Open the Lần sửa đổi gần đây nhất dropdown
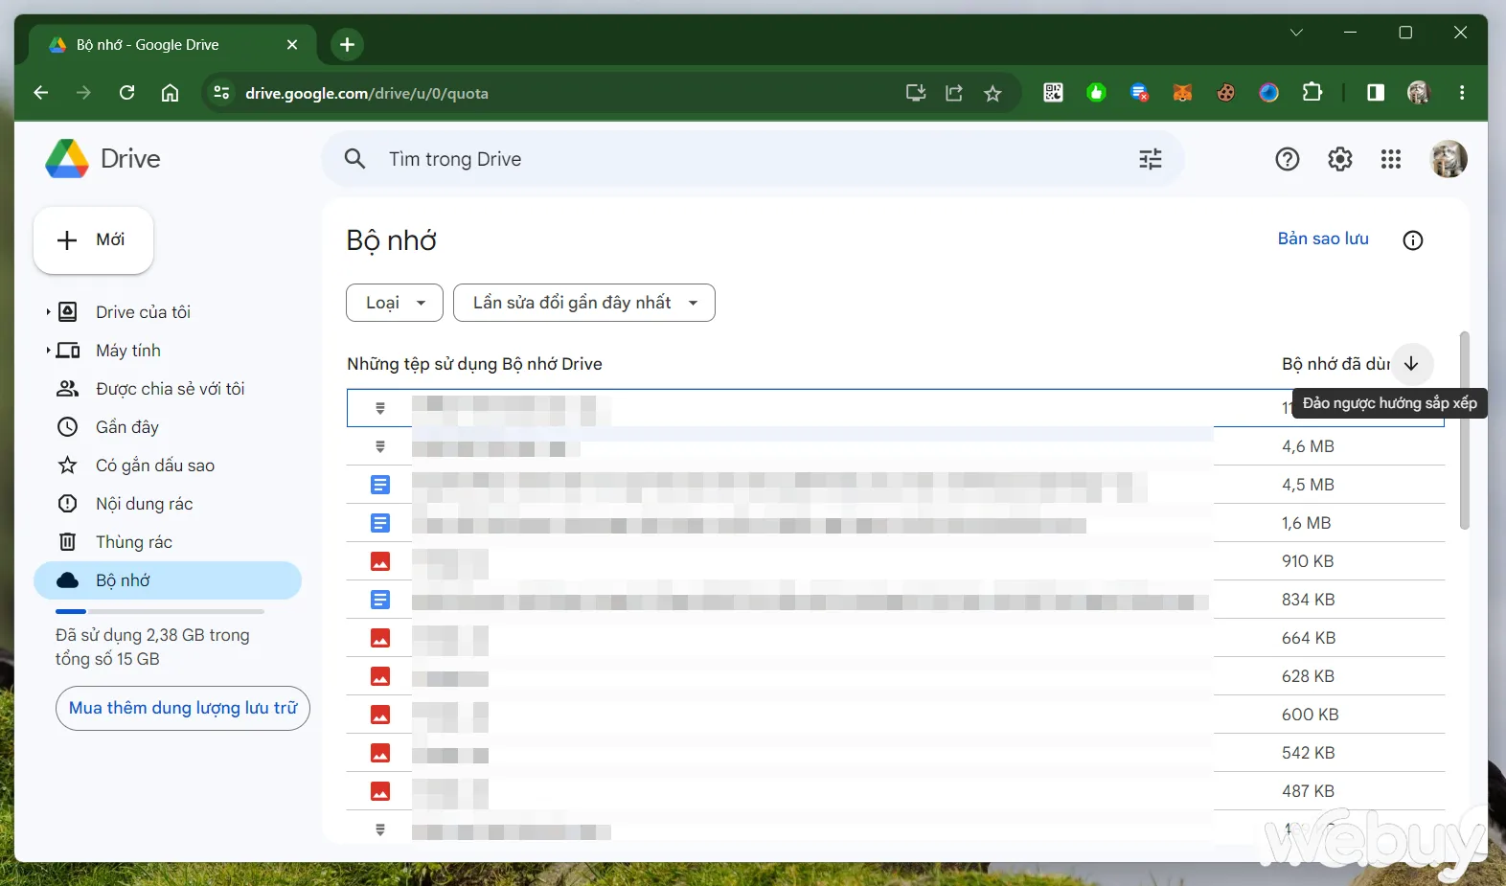This screenshot has height=886, width=1506. point(583,303)
